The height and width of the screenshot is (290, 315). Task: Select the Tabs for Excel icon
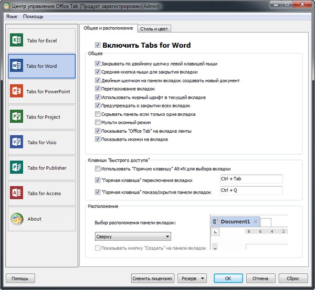point(16,40)
